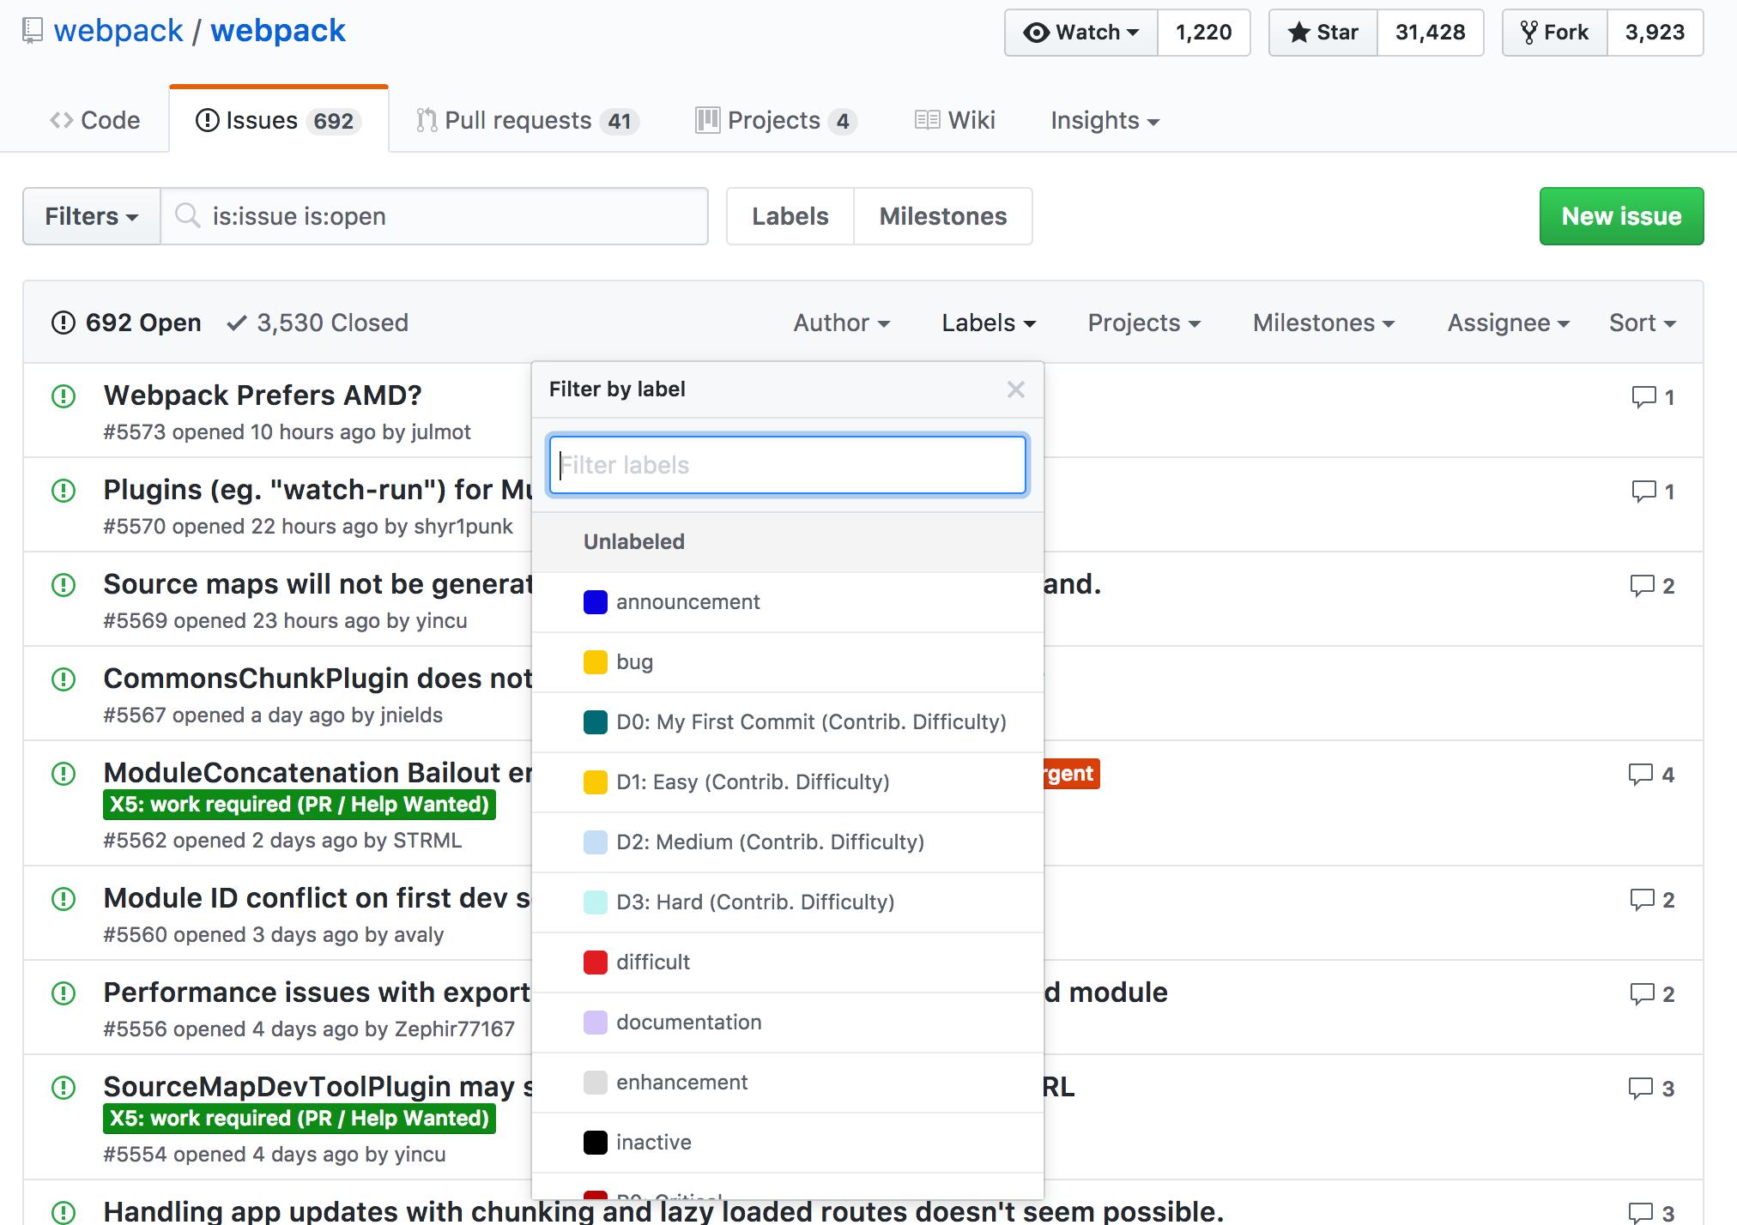
Task: Watch the webpack repository
Action: point(1081,33)
